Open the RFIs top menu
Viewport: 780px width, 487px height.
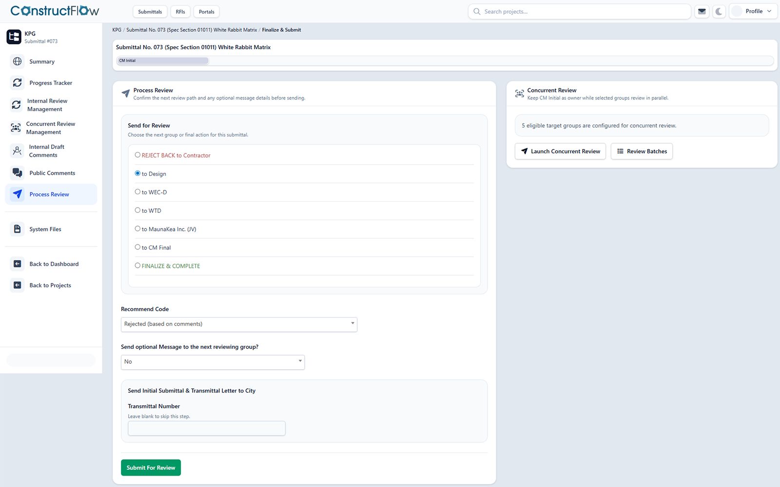[180, 12]
